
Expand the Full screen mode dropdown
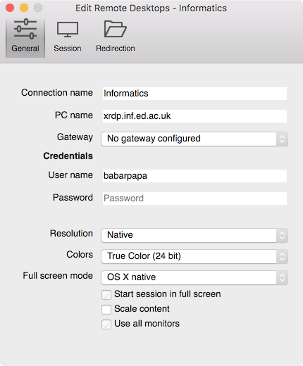(x=194, y=277)
